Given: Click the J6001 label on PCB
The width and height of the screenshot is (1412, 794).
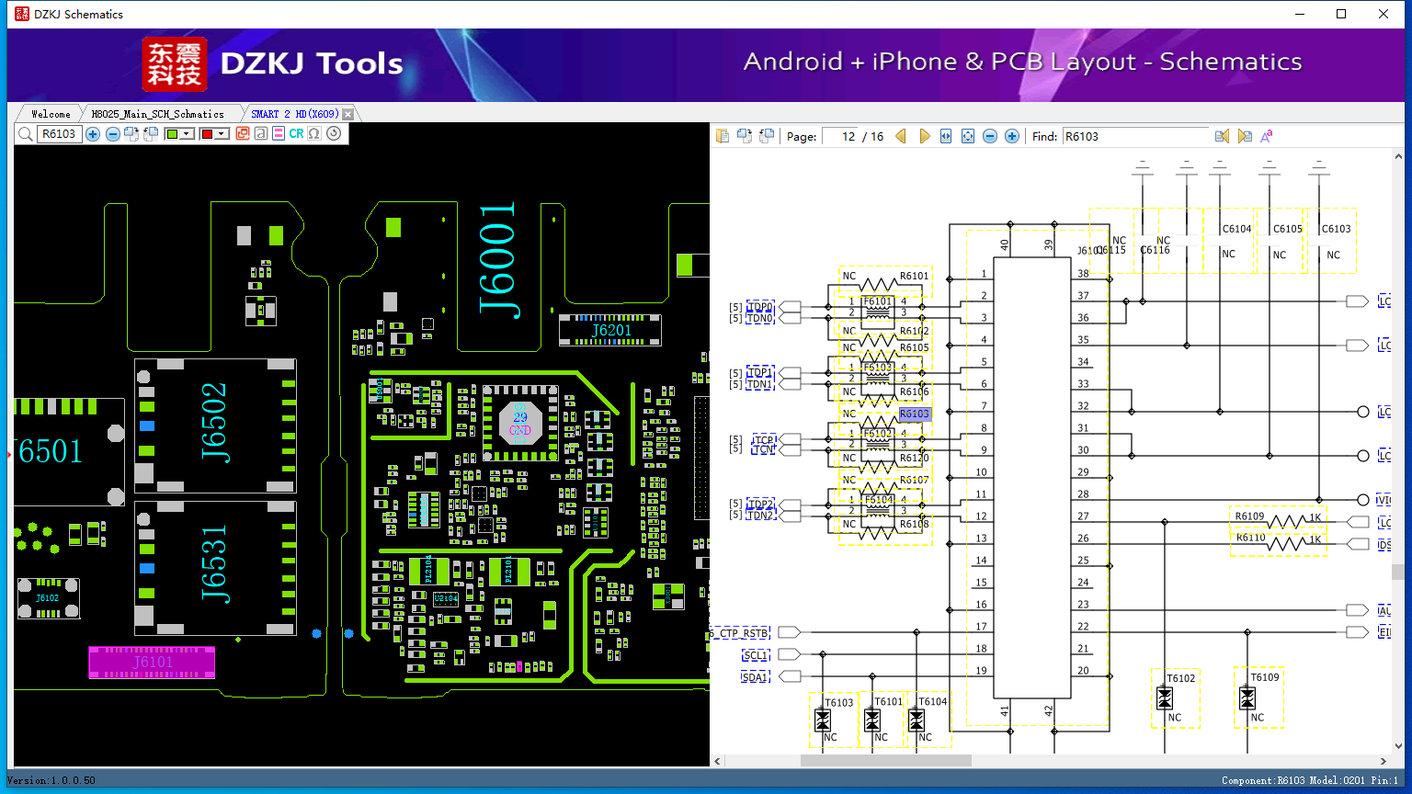Looking at the screenshot, I should [500, 261].
